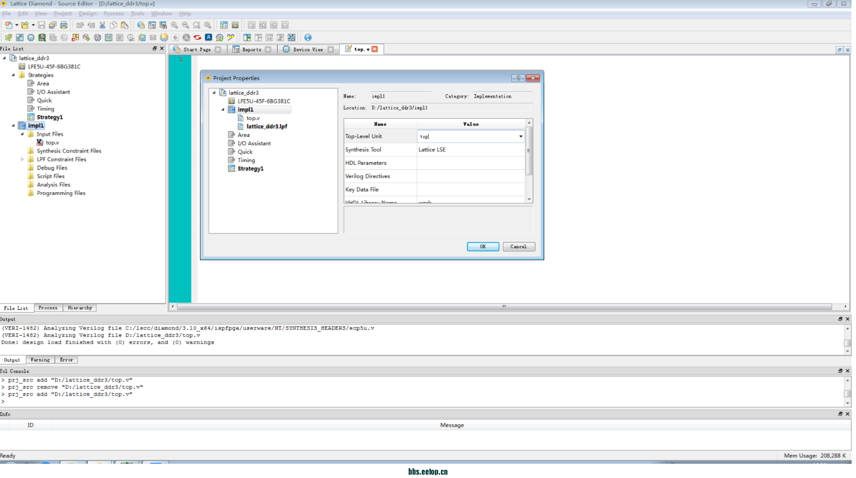The height and width of the screenshot is (478, 856).
Task: Click the Redo arrow icon
Action: coord(91,25)
